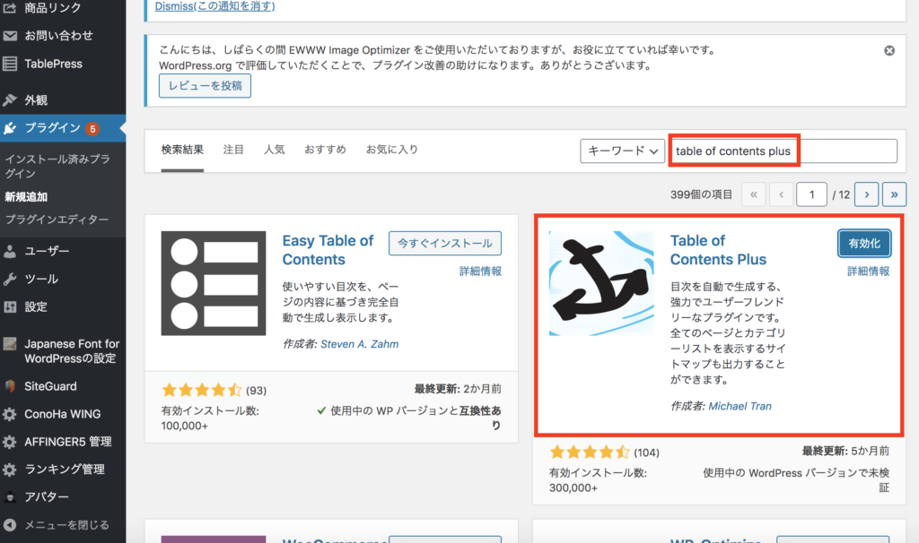Dismiss the EWWW Image Optimizer notice
Screen dimensions: 919x543
(889, 51)
